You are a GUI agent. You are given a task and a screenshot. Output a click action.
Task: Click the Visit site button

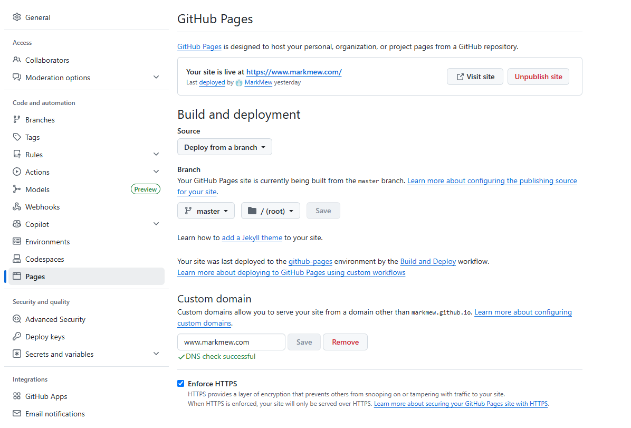pyautogui.click(x=475, y=77)
